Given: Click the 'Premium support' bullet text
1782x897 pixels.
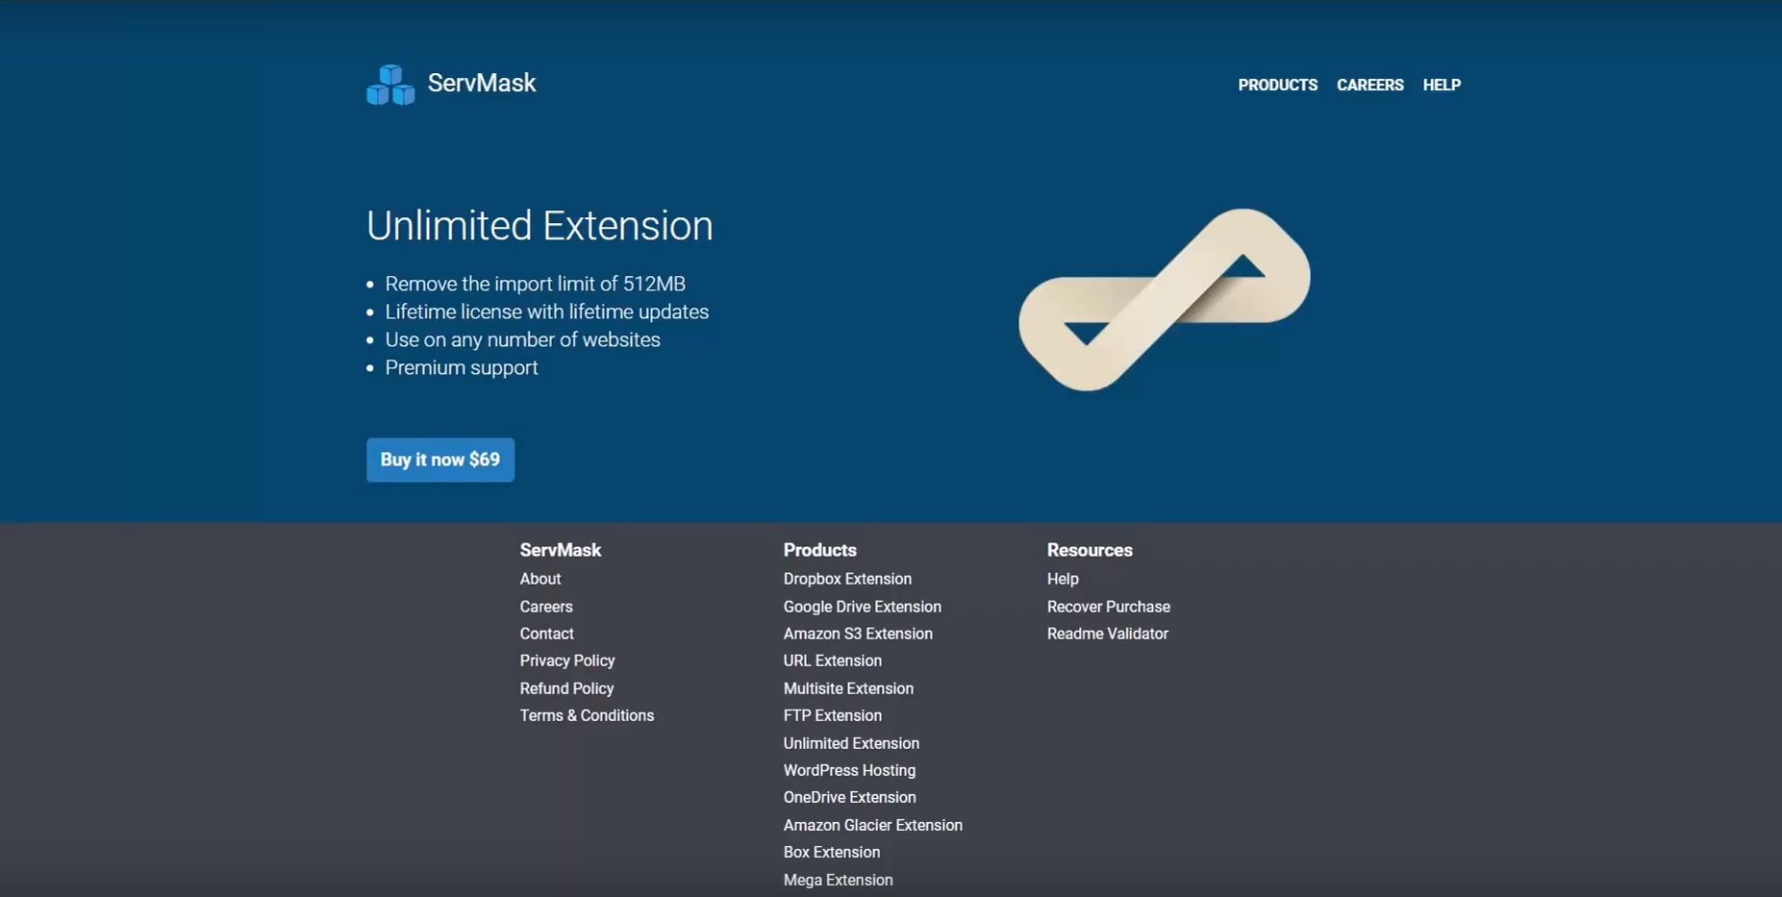Looking at the screenshot, I should click(462, 367).
